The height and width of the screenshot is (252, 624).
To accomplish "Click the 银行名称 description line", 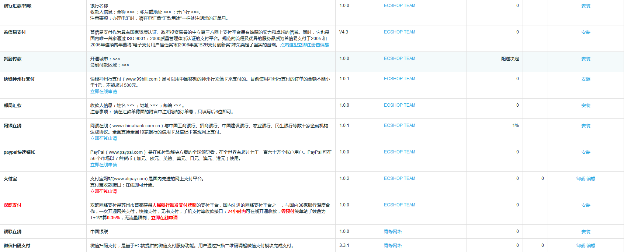I will [x=99, y=6].
